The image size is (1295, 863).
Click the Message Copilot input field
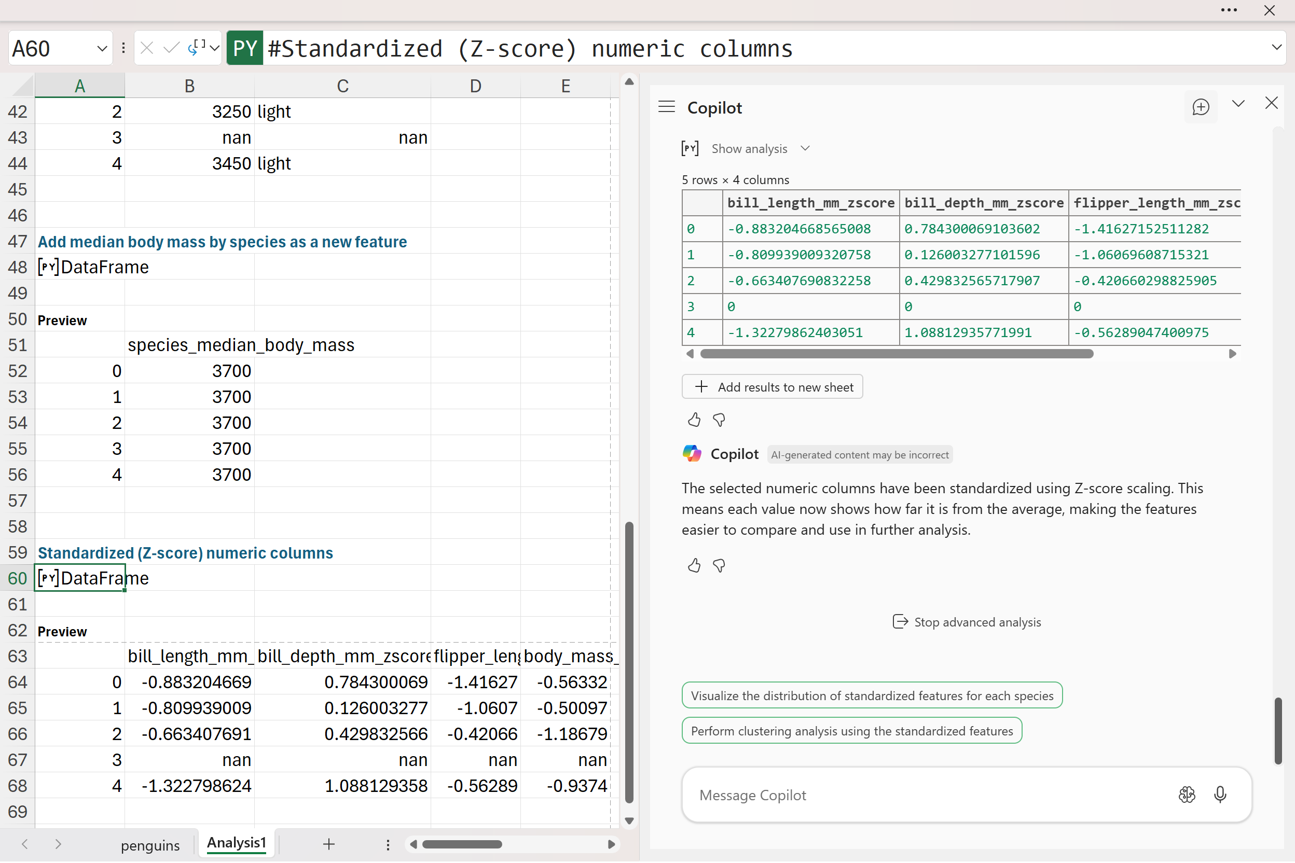925,795
